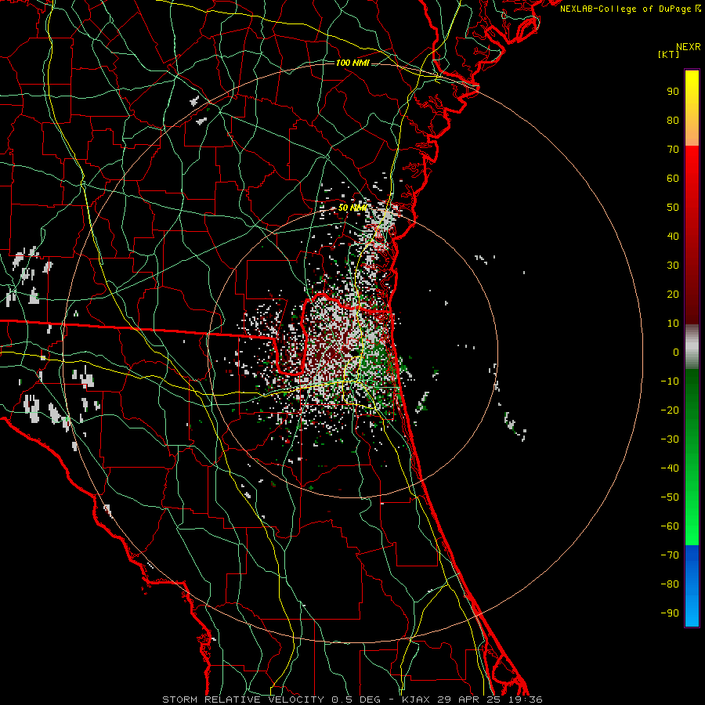Click the red segment of the color bar
The height and width of the screenshot is (705, 705).
(x=692, y=235)
